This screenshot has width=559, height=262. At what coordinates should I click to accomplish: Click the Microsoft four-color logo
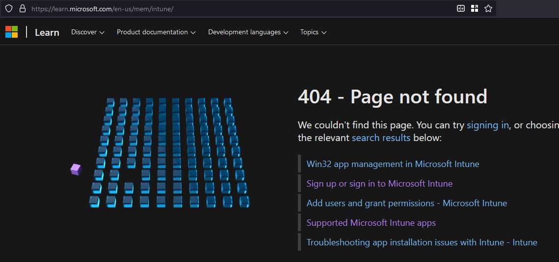pos(11,32)
